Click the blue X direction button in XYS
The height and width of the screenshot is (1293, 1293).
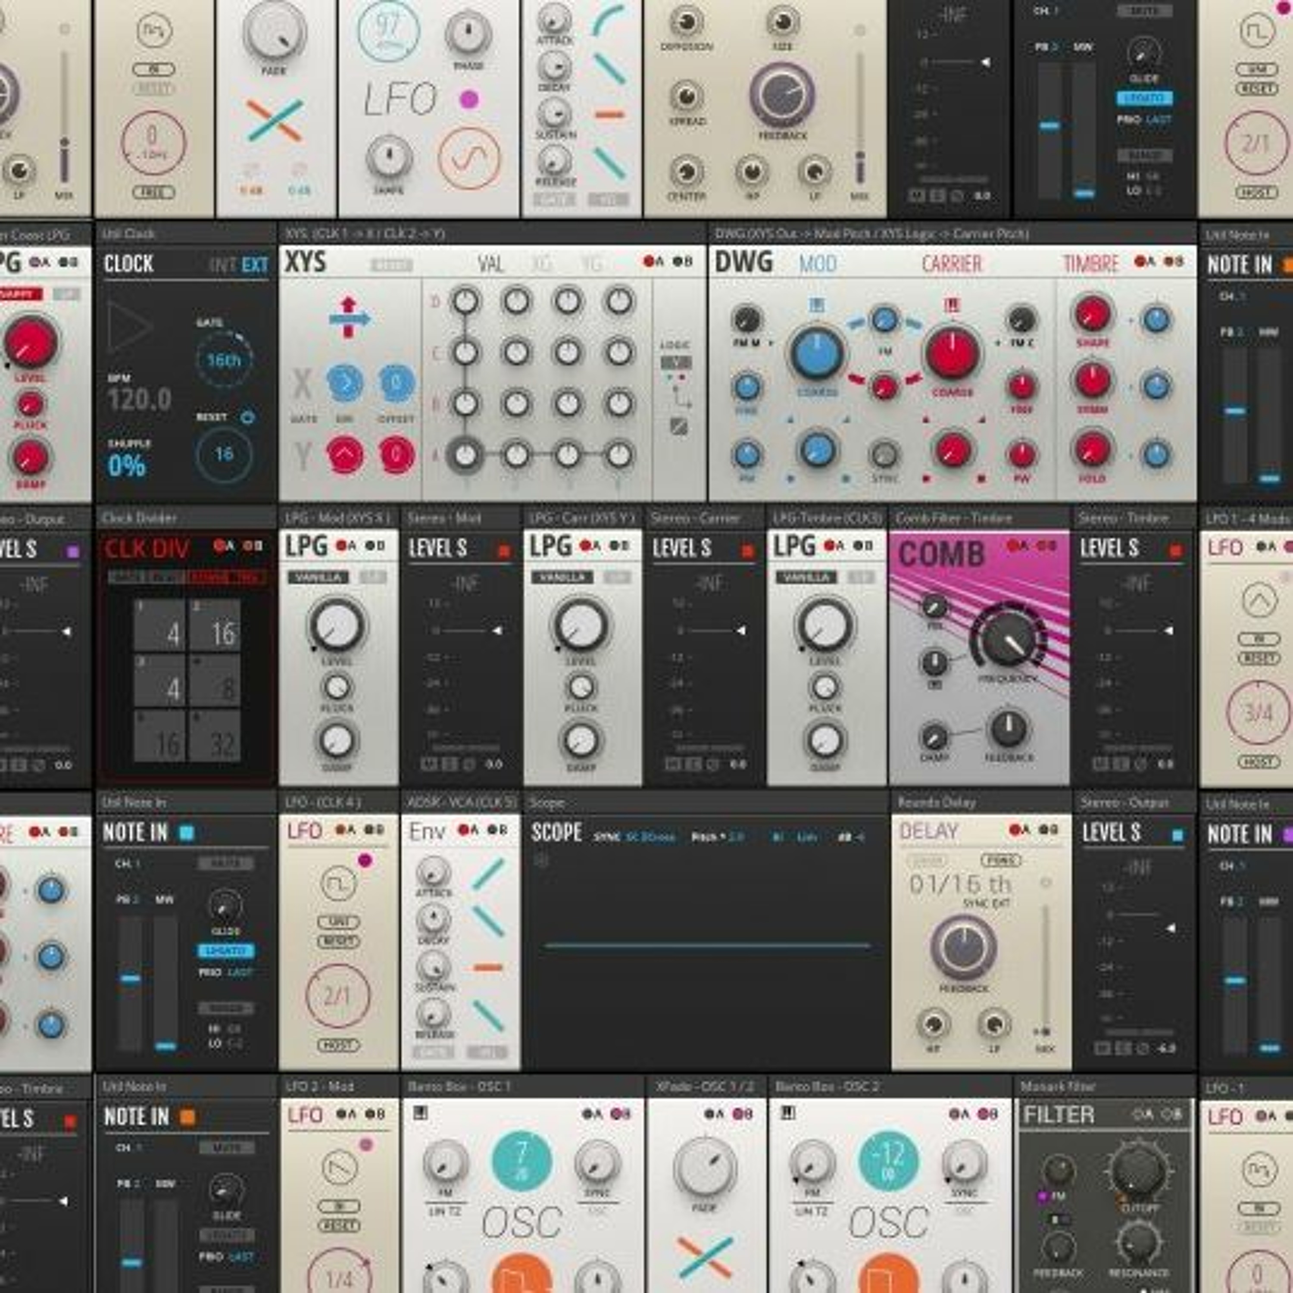point(345,384)
